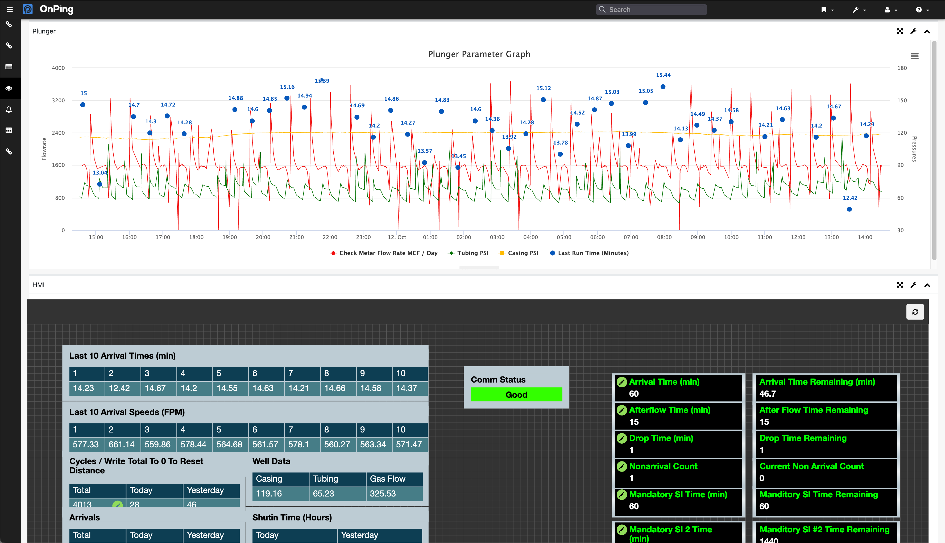945x543 pixels.
Task: Open the chart hamburger context menu
Action: coord(914,56)
